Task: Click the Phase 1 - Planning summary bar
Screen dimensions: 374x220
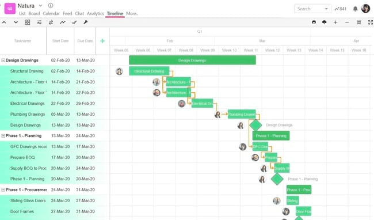Action: [x=271, y=136]
